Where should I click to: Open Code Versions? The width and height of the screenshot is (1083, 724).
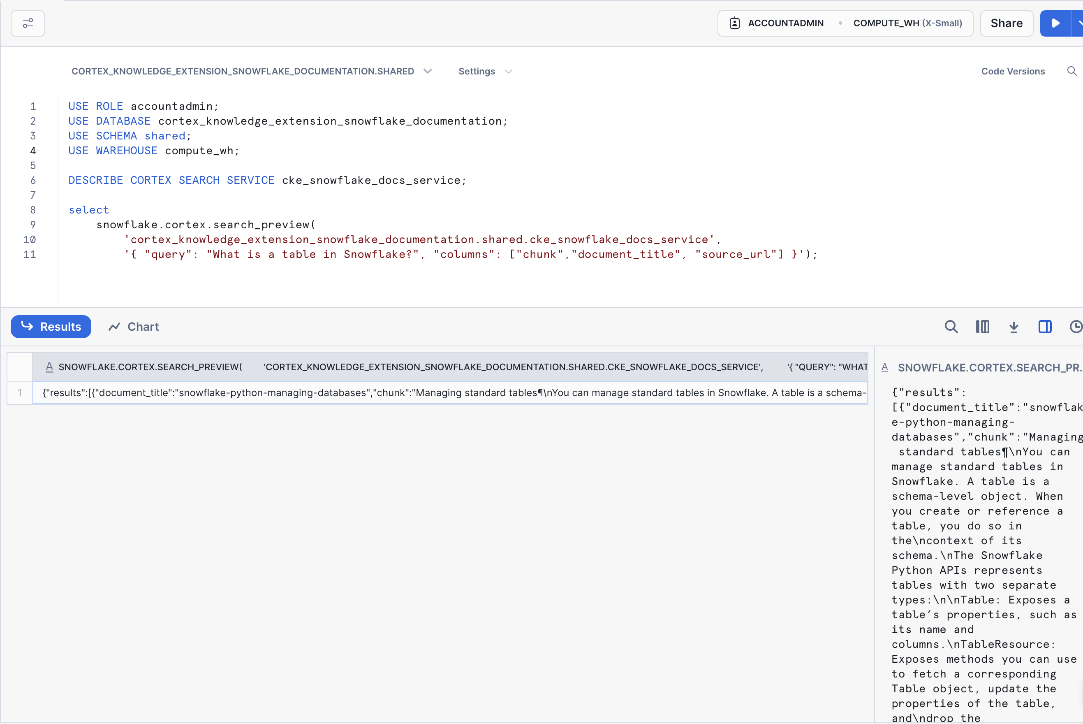click(x=1012, y=71)
